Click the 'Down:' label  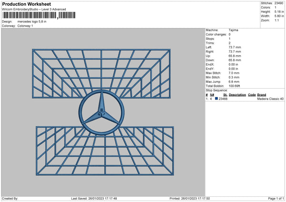click(x=210, y=60)
